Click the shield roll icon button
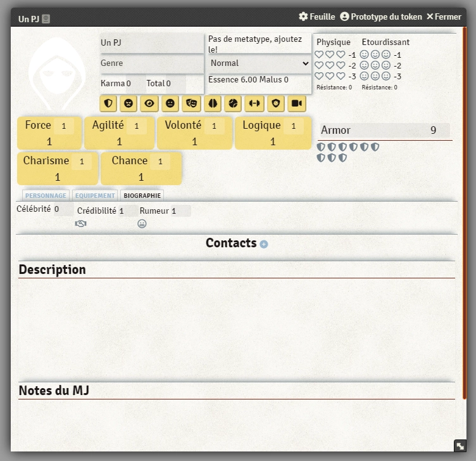 pos(108,103)
